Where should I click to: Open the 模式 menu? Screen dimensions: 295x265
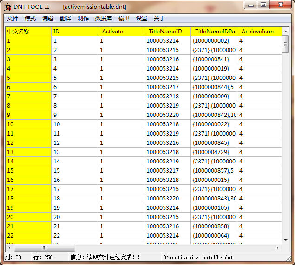(30, 19)
